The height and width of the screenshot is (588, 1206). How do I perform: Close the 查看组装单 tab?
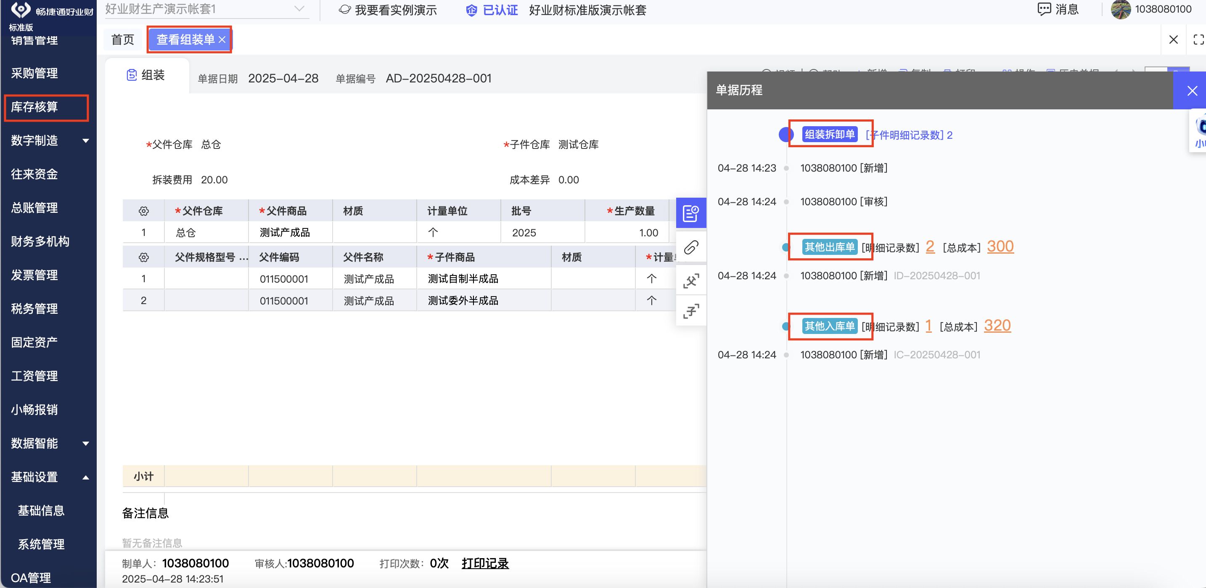click(222, 40)
